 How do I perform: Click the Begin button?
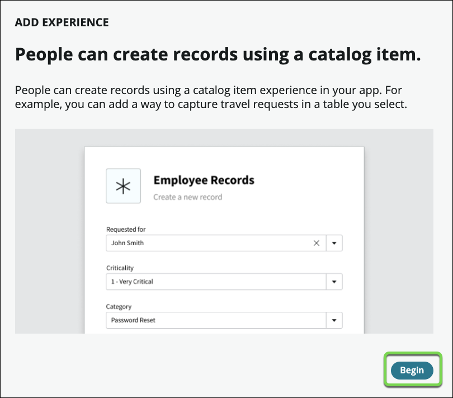(412, 370)
